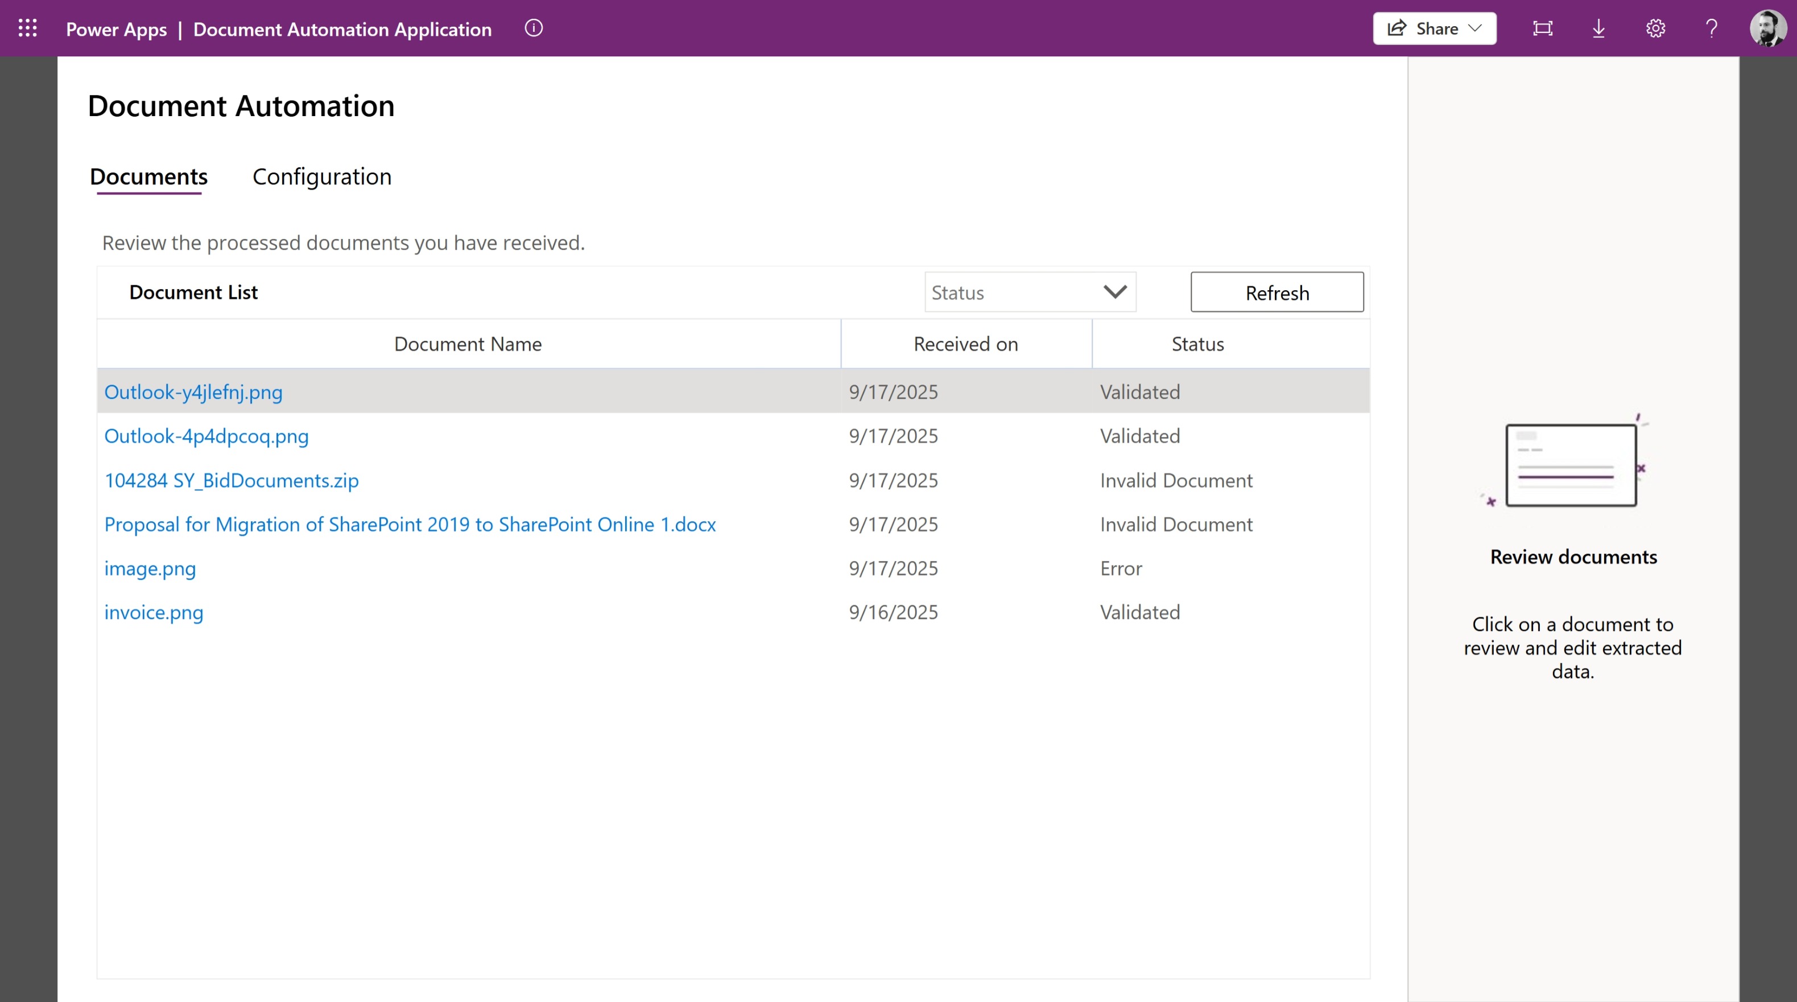
Task: Switch to the Configuration tab
Action: [x=321, y=176]
